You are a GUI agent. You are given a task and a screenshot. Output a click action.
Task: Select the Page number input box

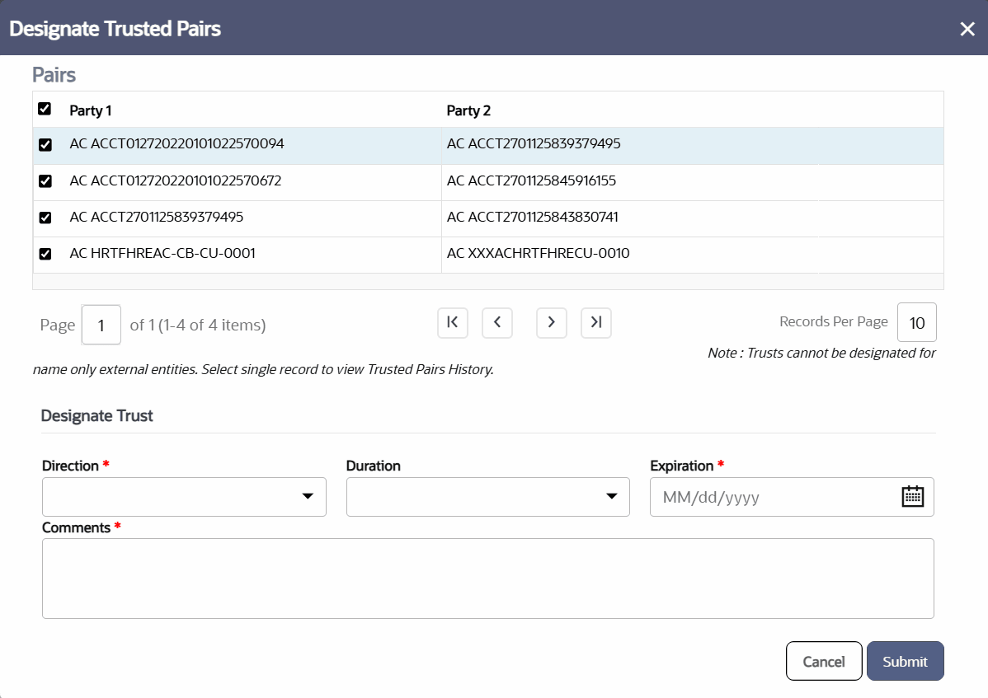point(101,325)
